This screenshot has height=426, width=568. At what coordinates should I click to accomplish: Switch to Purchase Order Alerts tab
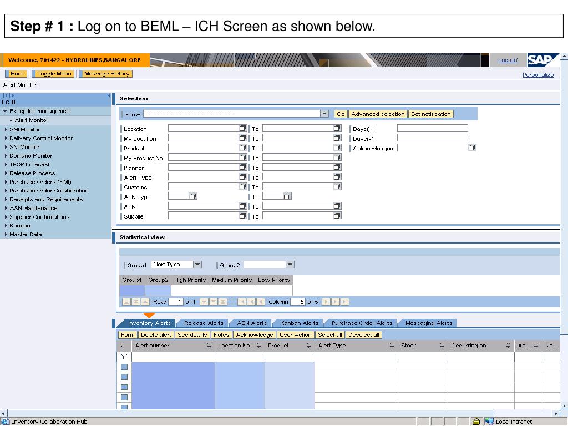pyautogui.click(x=362, y=323)
